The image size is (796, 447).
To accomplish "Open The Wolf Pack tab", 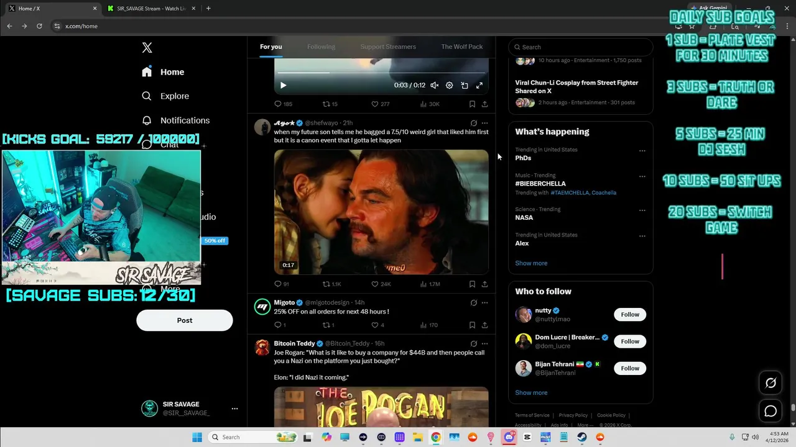I will (x=461, y=47).
